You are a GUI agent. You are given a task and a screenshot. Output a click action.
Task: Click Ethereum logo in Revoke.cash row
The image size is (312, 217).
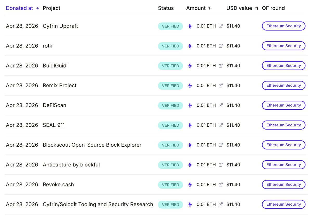[x=190, y=185]
